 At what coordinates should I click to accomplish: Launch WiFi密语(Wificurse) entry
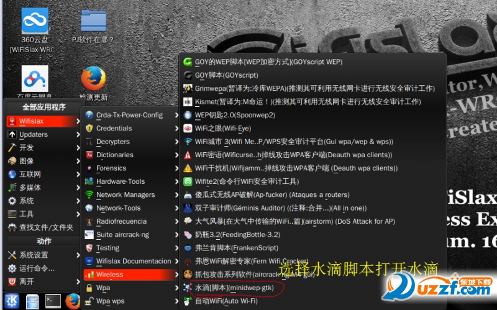(x=312, y=155)
